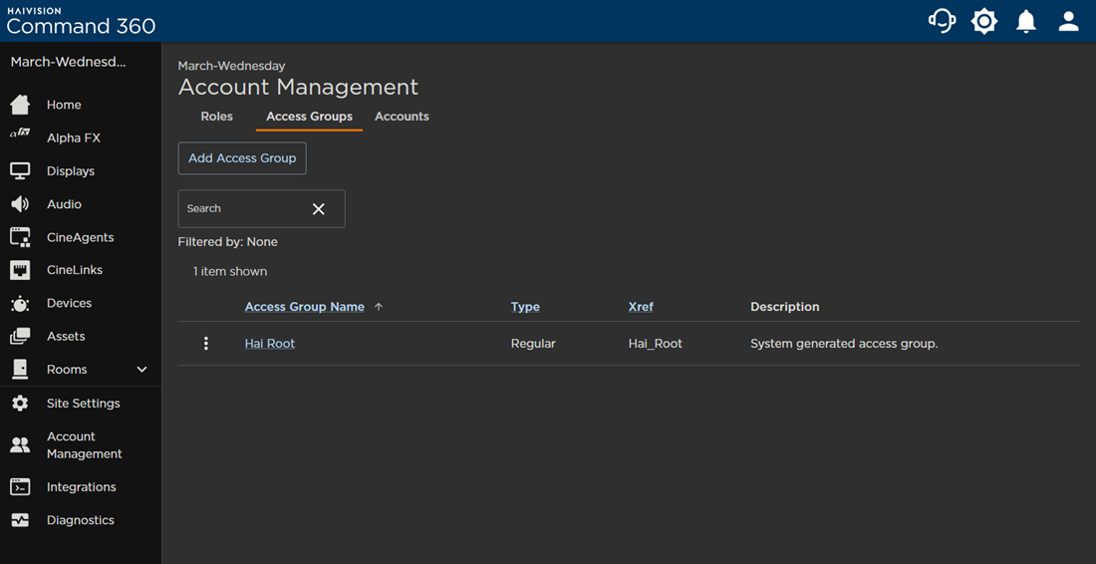Click the Displays monitor icon
Viewport: 1096px width, 564px height.
coord(20,171)
